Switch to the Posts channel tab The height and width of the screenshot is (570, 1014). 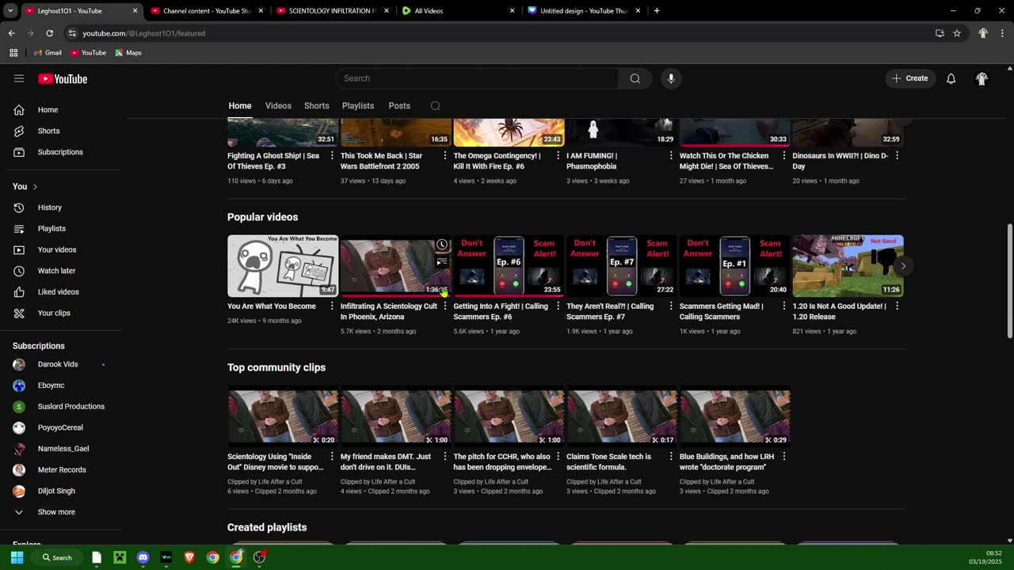coord(399,106)
